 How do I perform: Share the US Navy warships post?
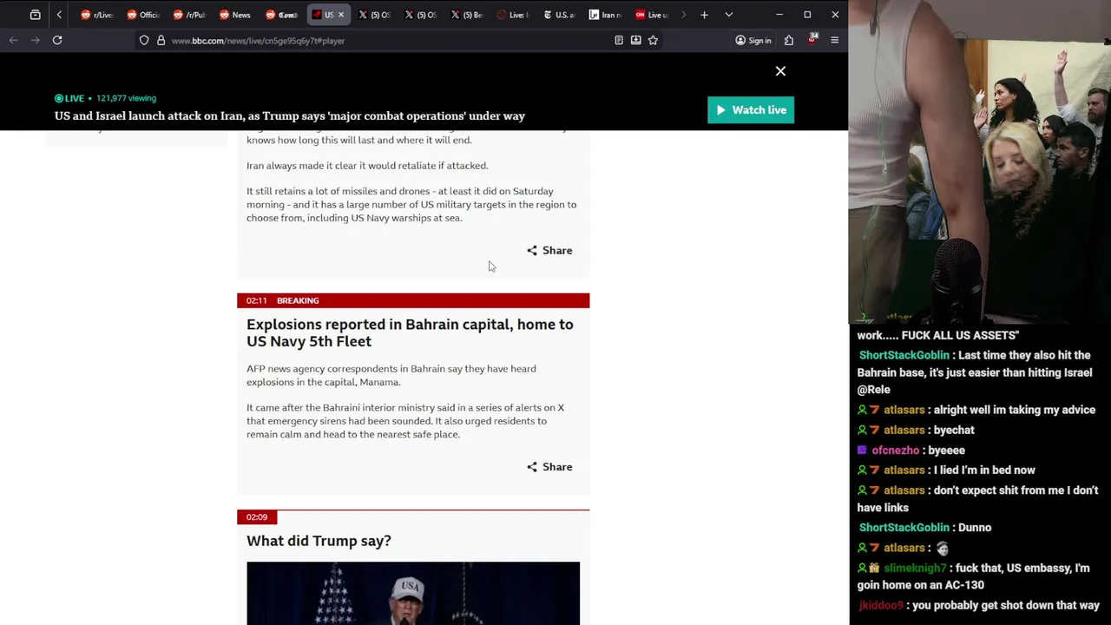point(549,250)
